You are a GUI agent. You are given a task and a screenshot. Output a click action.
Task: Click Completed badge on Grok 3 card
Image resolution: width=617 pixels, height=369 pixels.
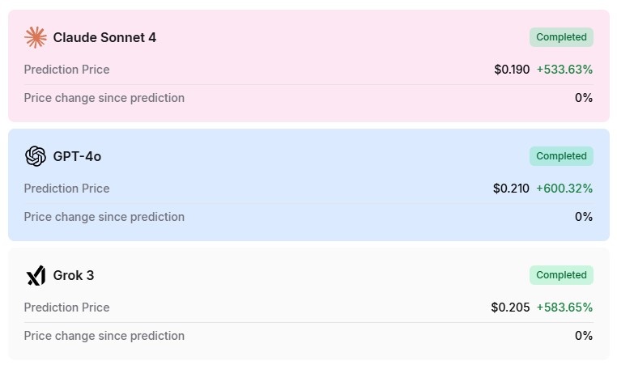pos(561,275)
